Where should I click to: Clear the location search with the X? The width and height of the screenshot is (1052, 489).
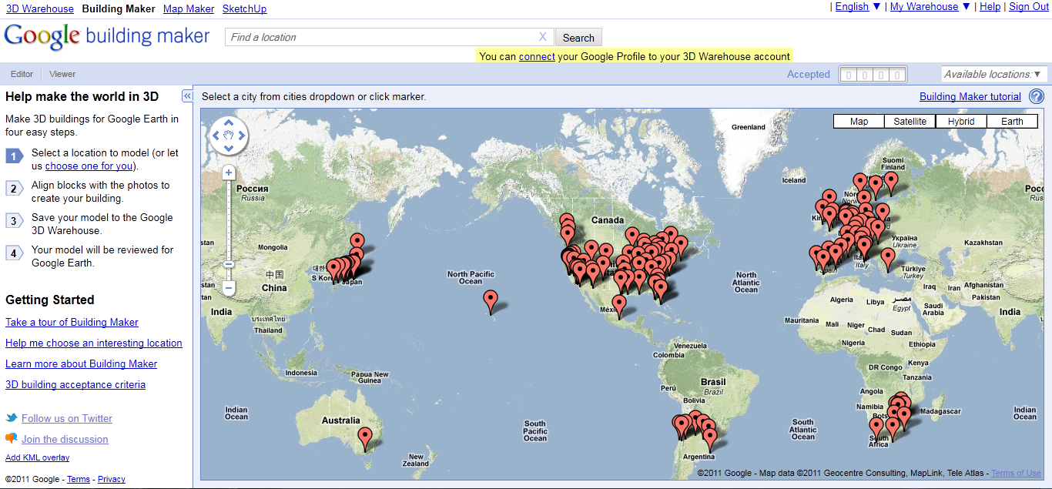tap(543, 37)
